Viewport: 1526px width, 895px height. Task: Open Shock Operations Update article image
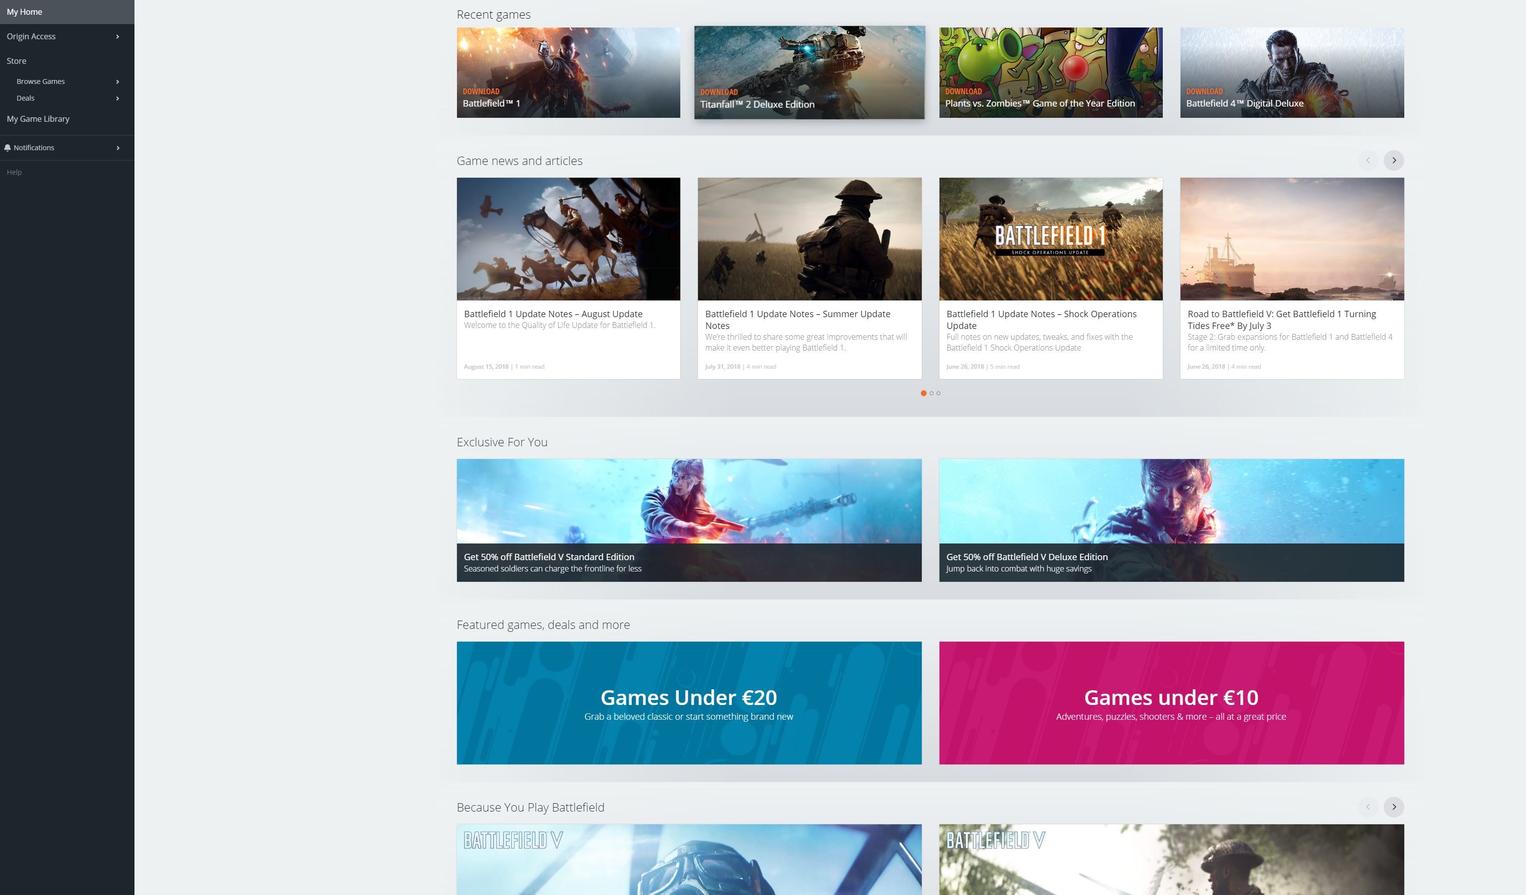pyautogui.click(x=1051, y=239)
